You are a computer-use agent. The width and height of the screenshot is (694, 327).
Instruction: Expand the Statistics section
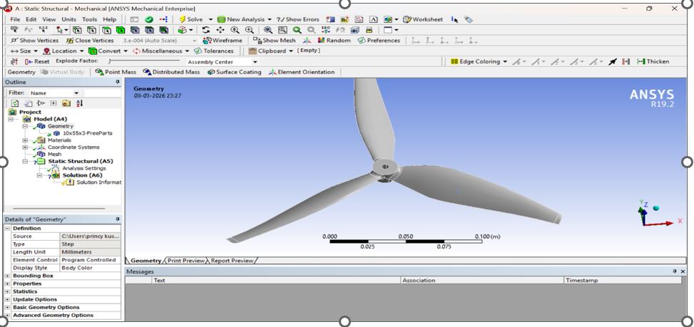point(8,291)
